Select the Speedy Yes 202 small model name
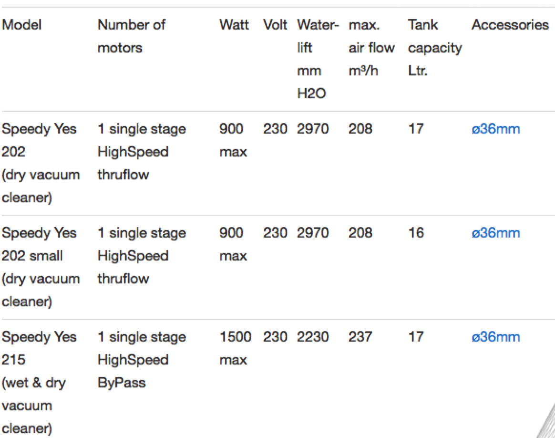Screen dimensions: 555x438 tap(41, 267)
